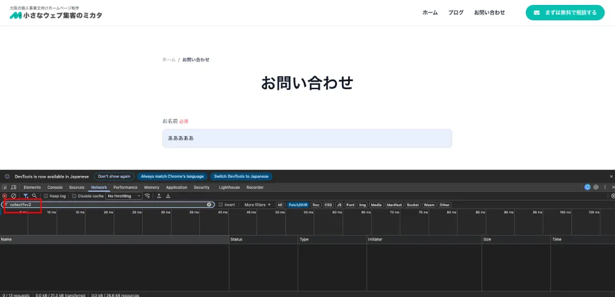Screen dimensions: 615x297
Task: Sort by the Type column header
Action: 332,239
